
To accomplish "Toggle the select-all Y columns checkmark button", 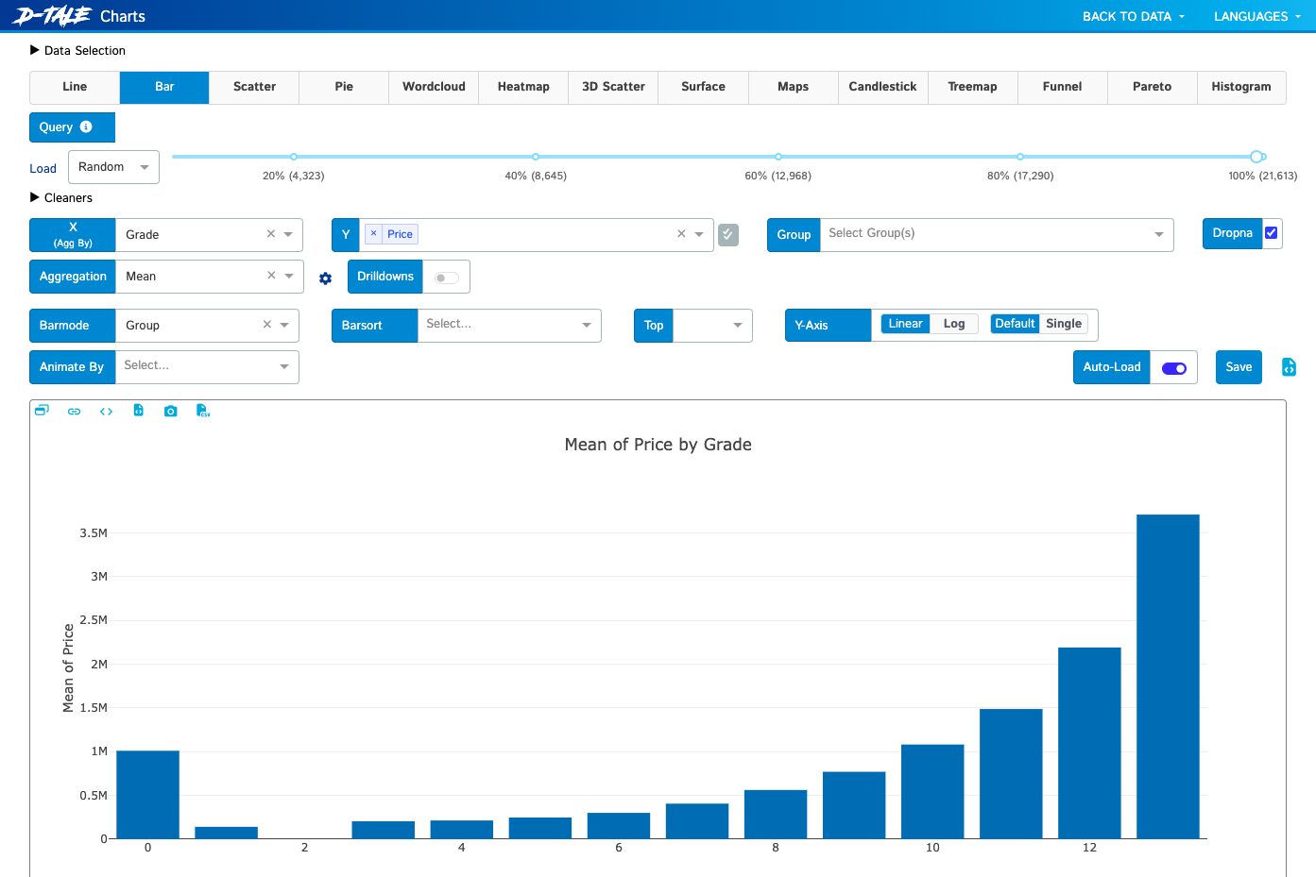I will click(x=728, y=234).
